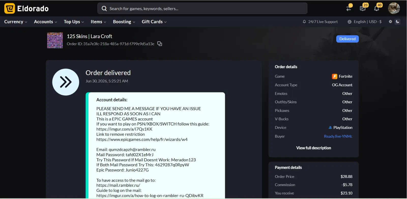Viewport: 407px width, 199px height.
Task: Click View full description
Action: coord(314,148)
